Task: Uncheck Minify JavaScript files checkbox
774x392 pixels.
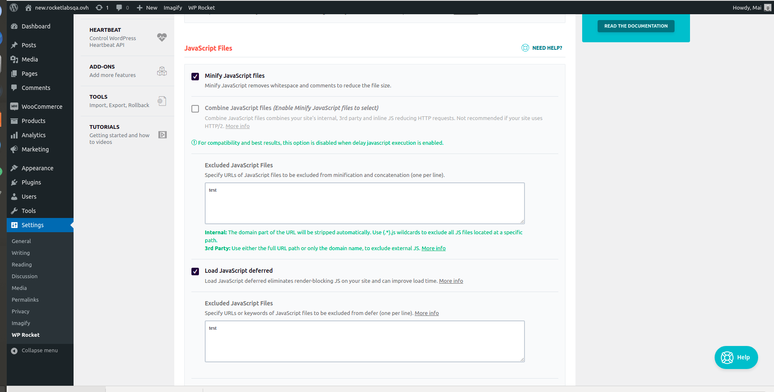Action: [x=195, y=77]
